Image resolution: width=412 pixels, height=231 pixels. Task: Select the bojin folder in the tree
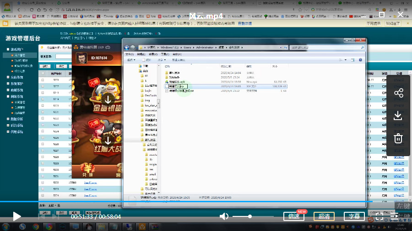coord(148,90)
